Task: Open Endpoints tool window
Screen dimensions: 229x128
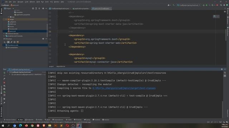Action: (29, 120)
